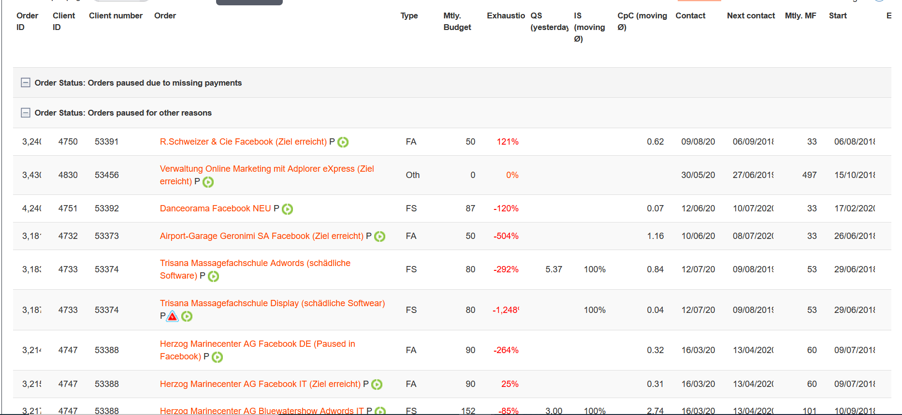Open R.Schweizer & Cie Facebook order
Image resolution: width=902 pixels, height=415 pixels.
[243, 142]
